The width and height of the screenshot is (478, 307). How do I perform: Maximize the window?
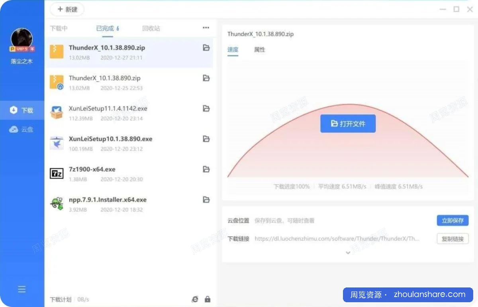coord(456,9)
